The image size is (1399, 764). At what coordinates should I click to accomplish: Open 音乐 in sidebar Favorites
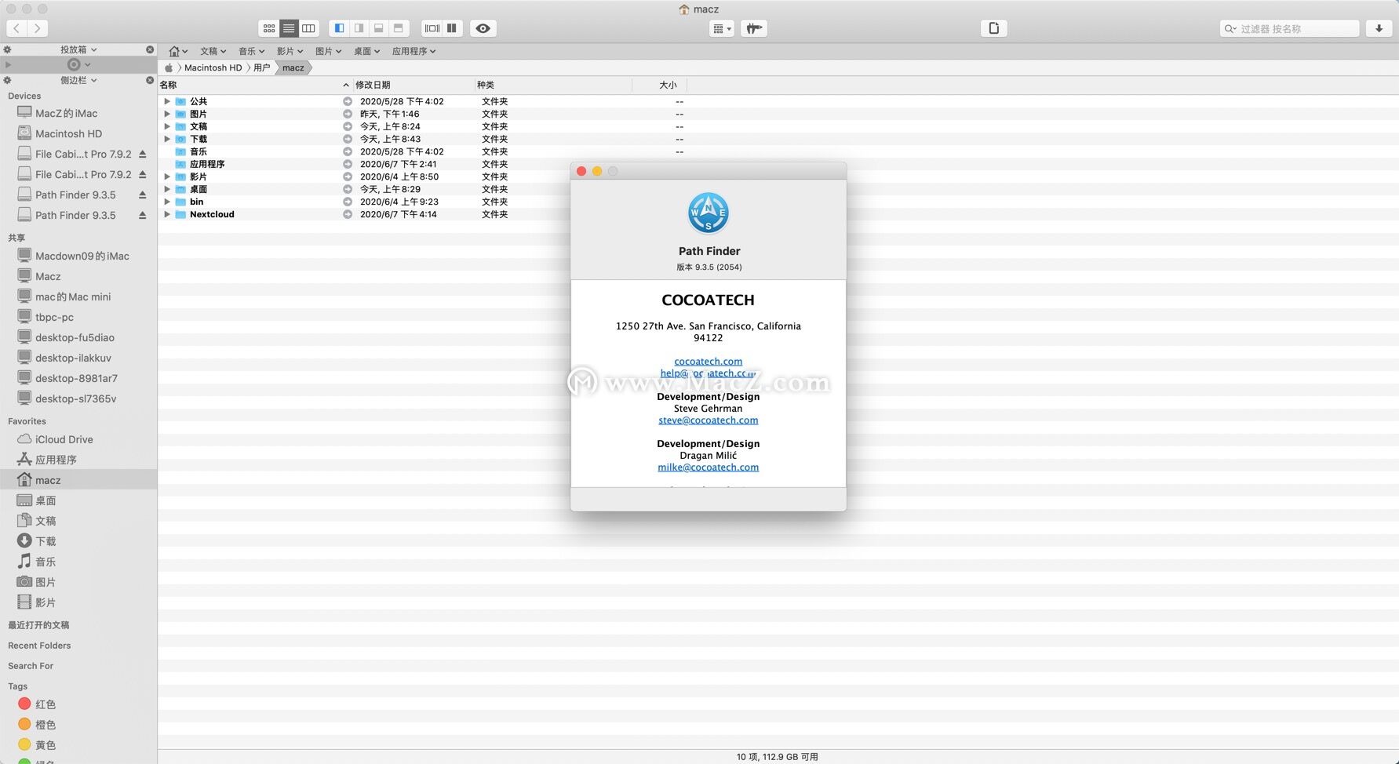(x=78, y=562)
